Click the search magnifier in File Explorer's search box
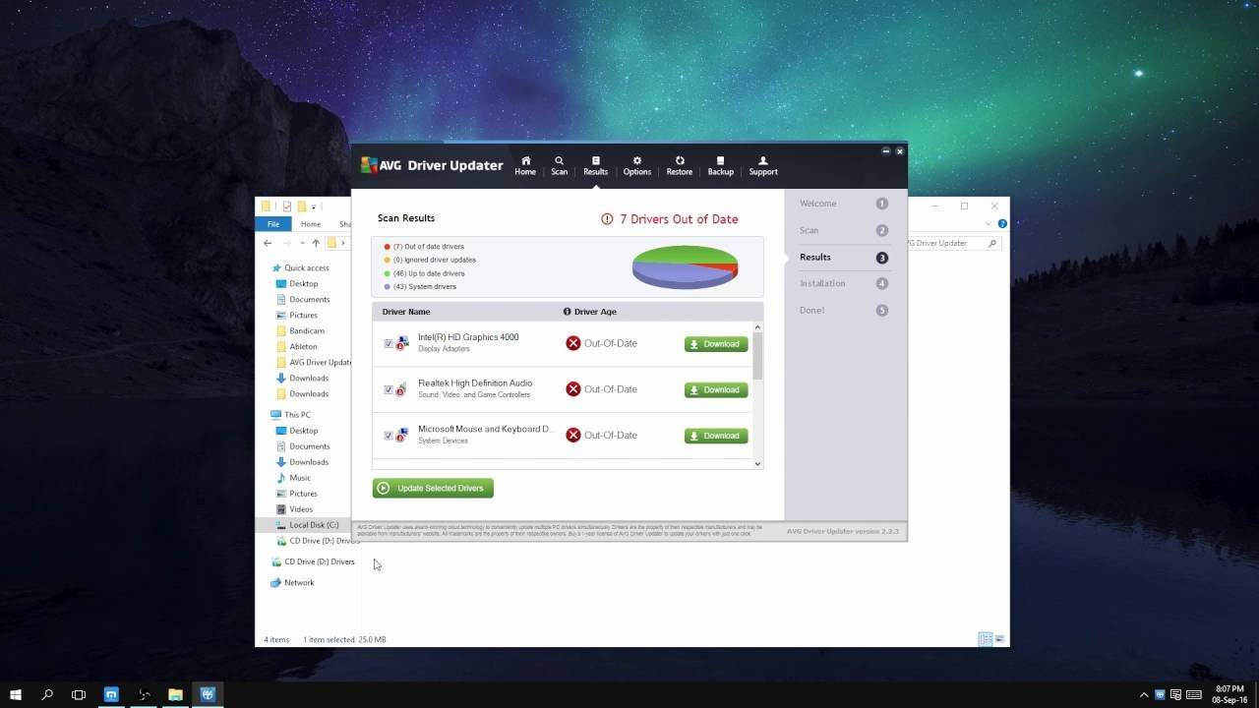 pos(991,243)
